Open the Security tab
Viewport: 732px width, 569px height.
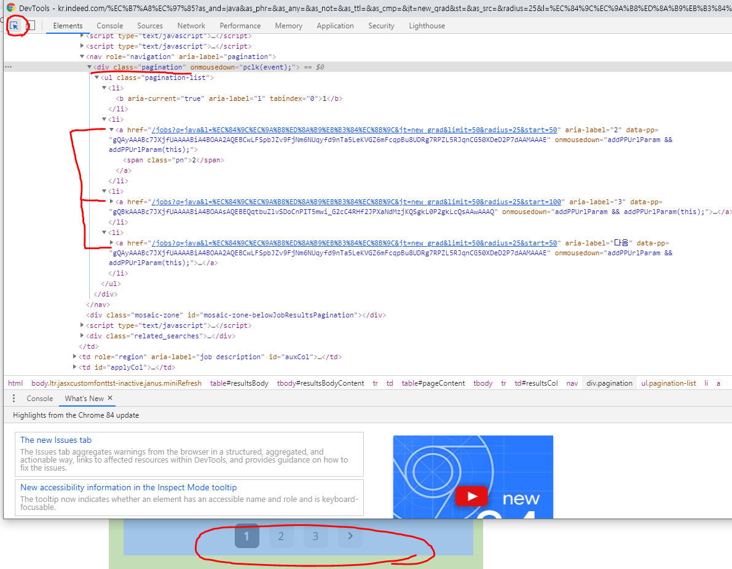coord(381,26)
